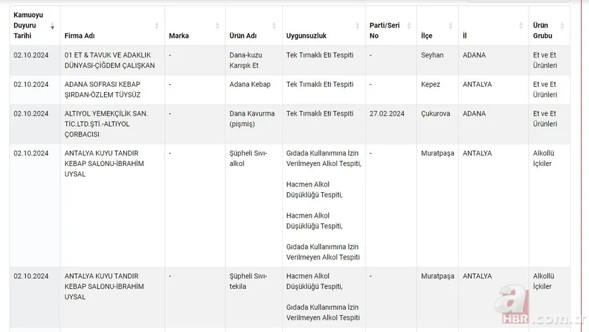Click sort arrows beside Ürün Adı header
The image size is (589, 332).
click(x=274, y=26)
